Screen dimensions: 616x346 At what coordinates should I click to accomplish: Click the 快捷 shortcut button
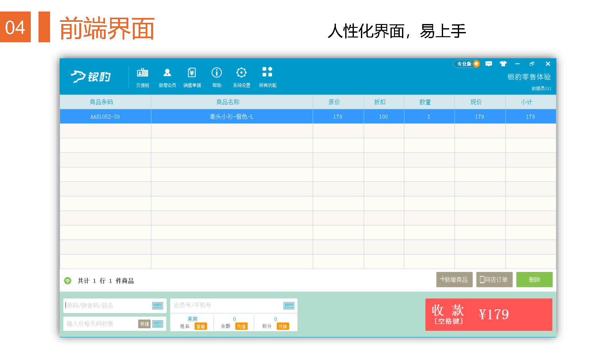[144, 324]
